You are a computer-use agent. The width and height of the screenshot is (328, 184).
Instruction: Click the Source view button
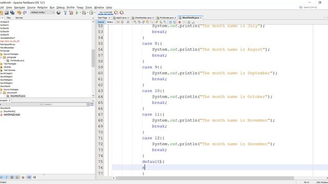[x=101, y=22]
